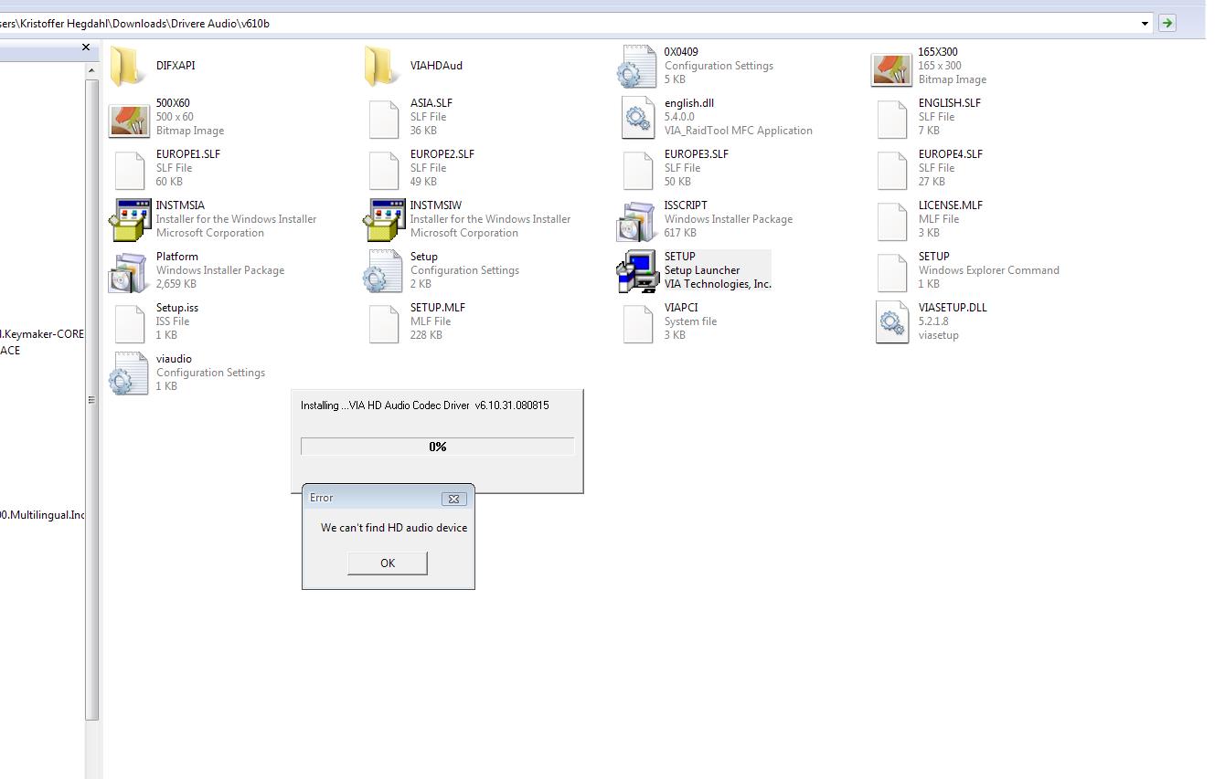Click the left pane vertical scrollbar
The height and width of the screenshot is (779, 1225).
pyautogui.click(x=91, y=399)
